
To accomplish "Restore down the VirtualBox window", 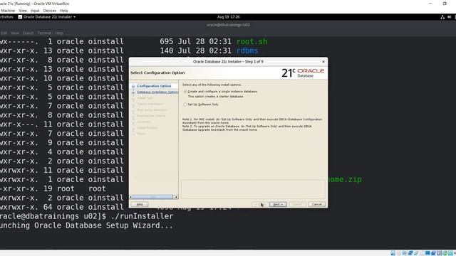I will coord(445,4).
